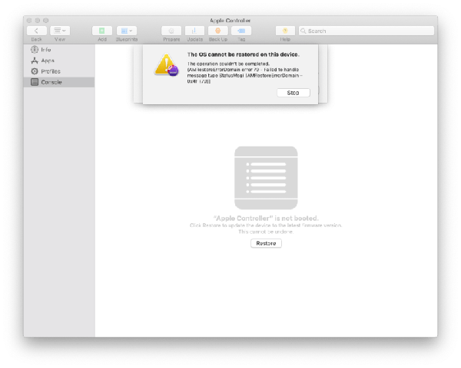Click the Apple Controller window title
The width and height of the screenshot is (461, 368).
click(x=230, y=20)
